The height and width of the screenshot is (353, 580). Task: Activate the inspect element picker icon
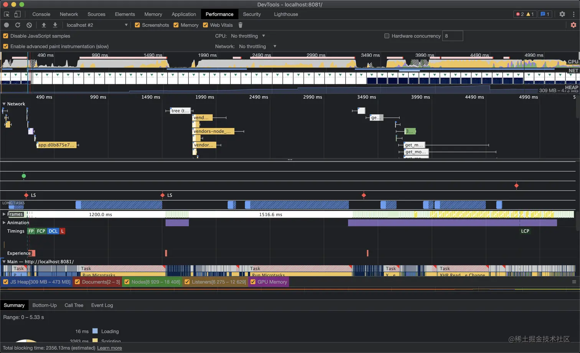7,14
